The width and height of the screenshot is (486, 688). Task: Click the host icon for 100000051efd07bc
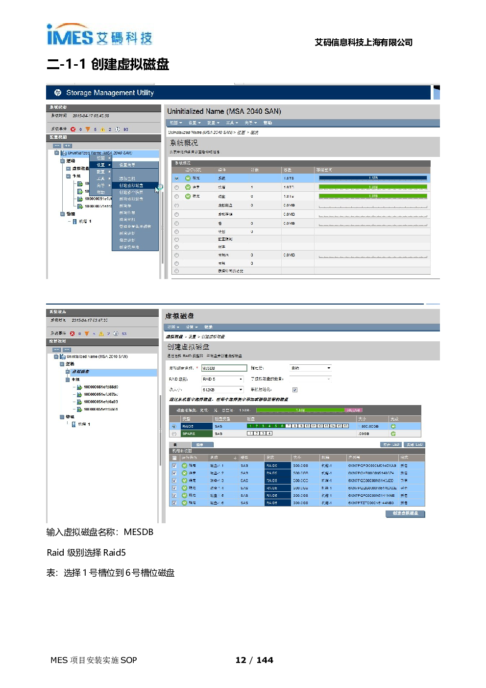point(79,395)
